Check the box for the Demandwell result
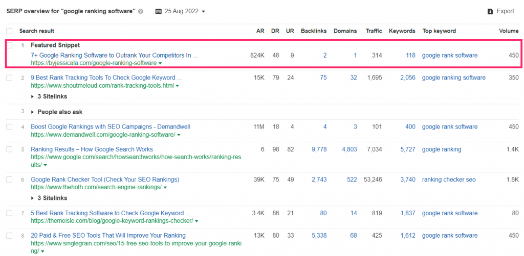The width and height of the screenshot is (524, 256). pyautogui.click(x=9, y=127)
